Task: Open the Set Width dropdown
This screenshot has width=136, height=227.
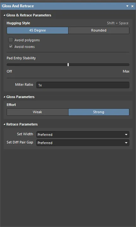Action: [x=83, y=135]
